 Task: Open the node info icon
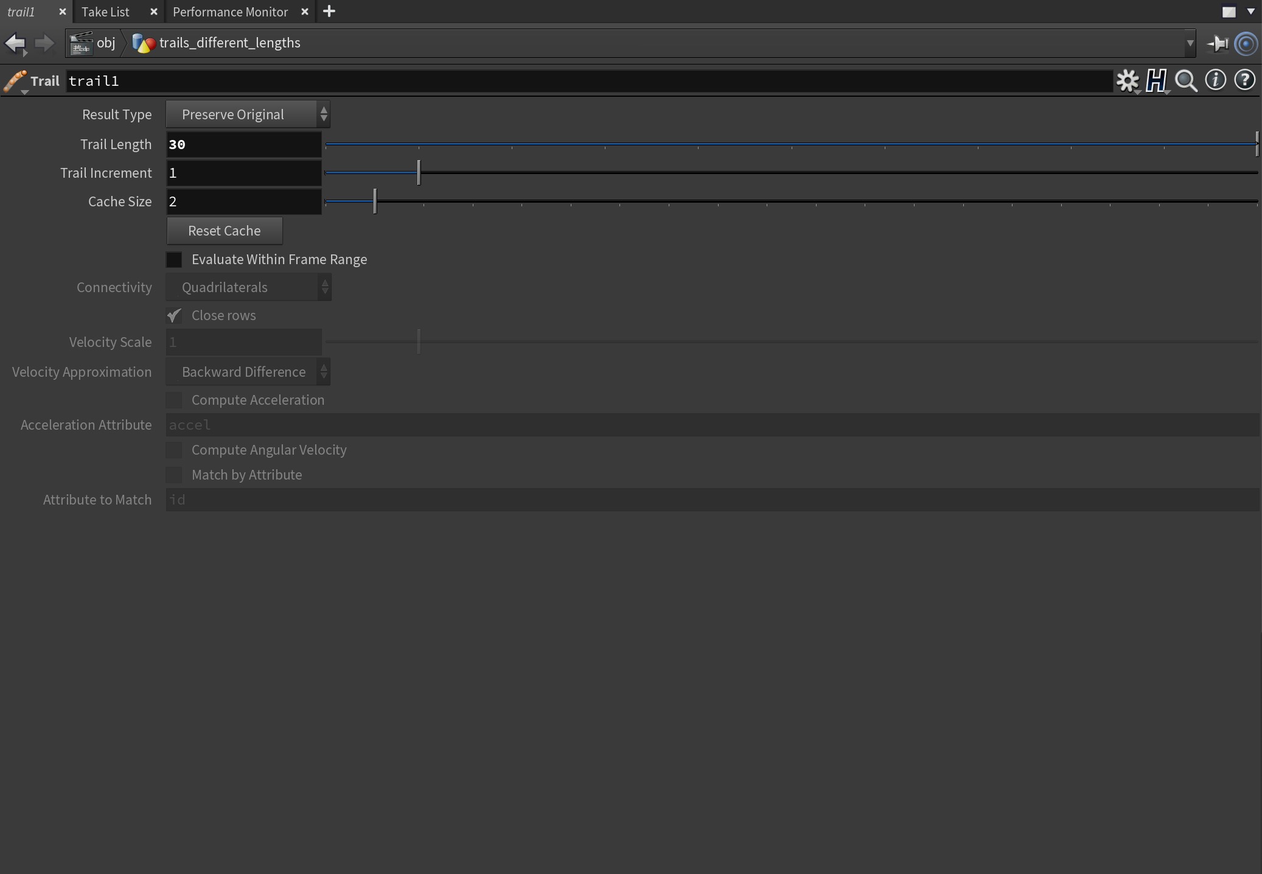1215,80
